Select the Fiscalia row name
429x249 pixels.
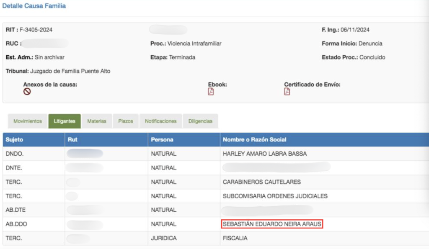(235, 239)
